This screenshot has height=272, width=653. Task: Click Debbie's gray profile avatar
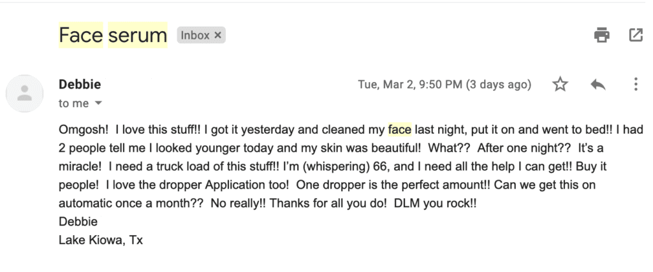(x=25, y=93)
